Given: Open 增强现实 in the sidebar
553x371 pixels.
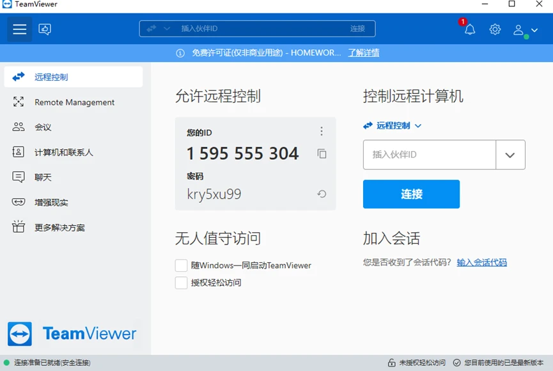Looking at the screenshot, I should tap(74, 202).
